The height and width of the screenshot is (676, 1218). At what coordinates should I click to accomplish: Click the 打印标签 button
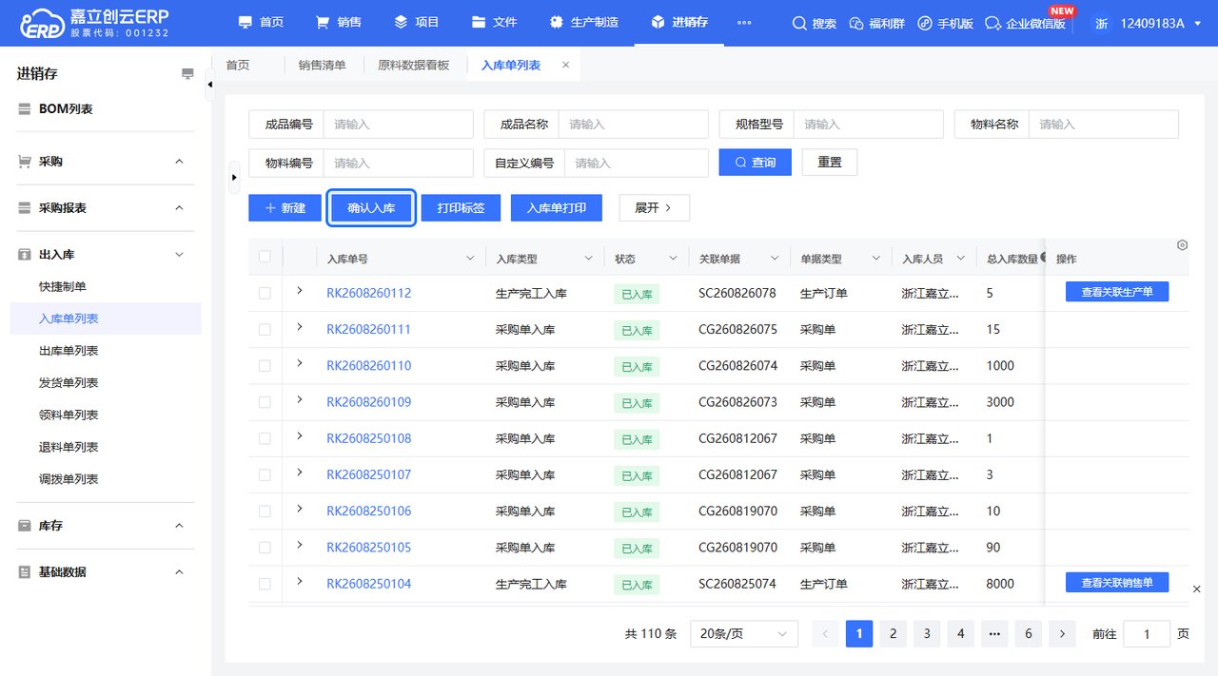click(461, 207)
